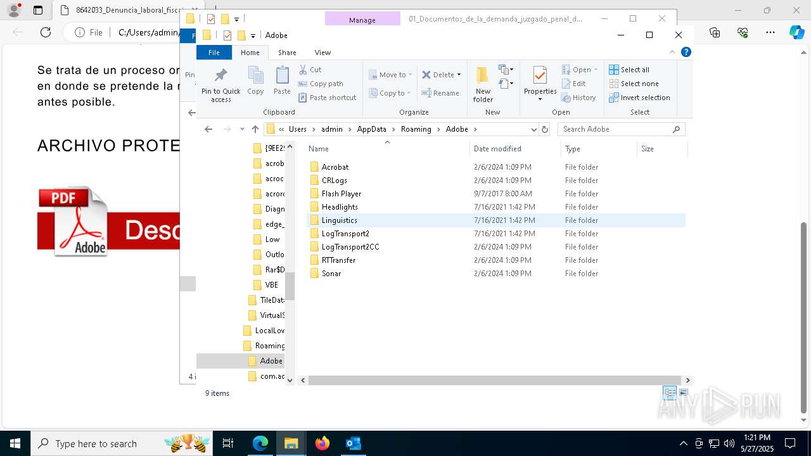
Task: Open the Delete dropdown arrow
Action: (459, 75)
